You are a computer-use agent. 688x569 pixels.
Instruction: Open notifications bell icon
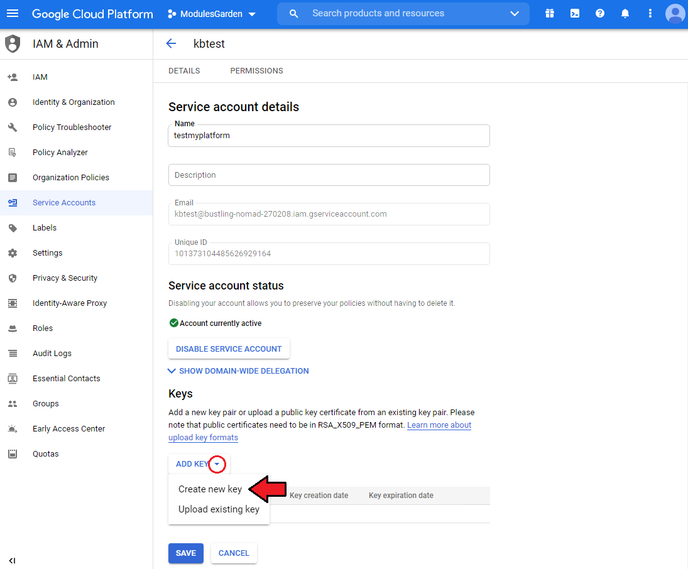point(625,14)
